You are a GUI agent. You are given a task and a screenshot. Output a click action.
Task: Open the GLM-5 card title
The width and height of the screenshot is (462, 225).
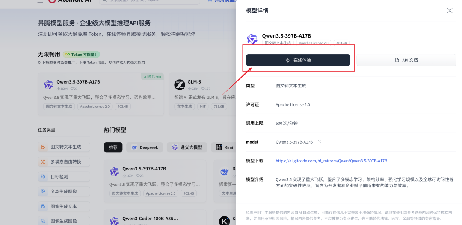(194, 82)
